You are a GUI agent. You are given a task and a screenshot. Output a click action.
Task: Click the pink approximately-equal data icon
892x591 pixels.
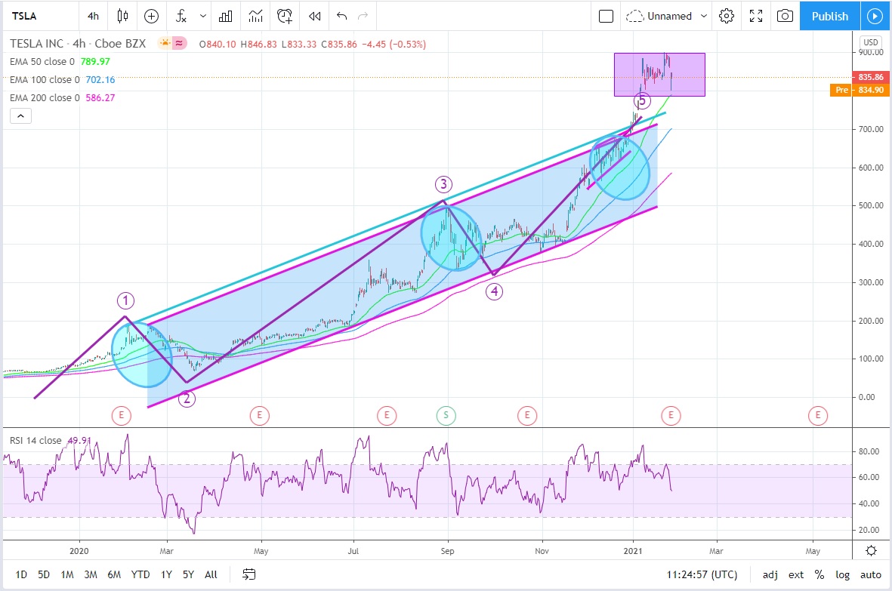pyautogui.click(x=179, y=43)
